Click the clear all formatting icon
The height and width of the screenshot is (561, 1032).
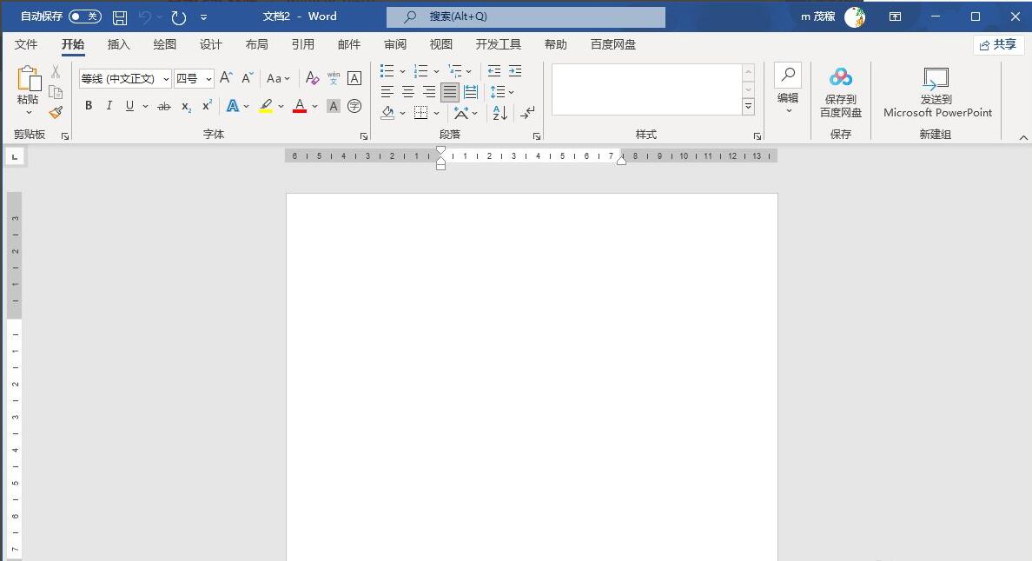313,78
